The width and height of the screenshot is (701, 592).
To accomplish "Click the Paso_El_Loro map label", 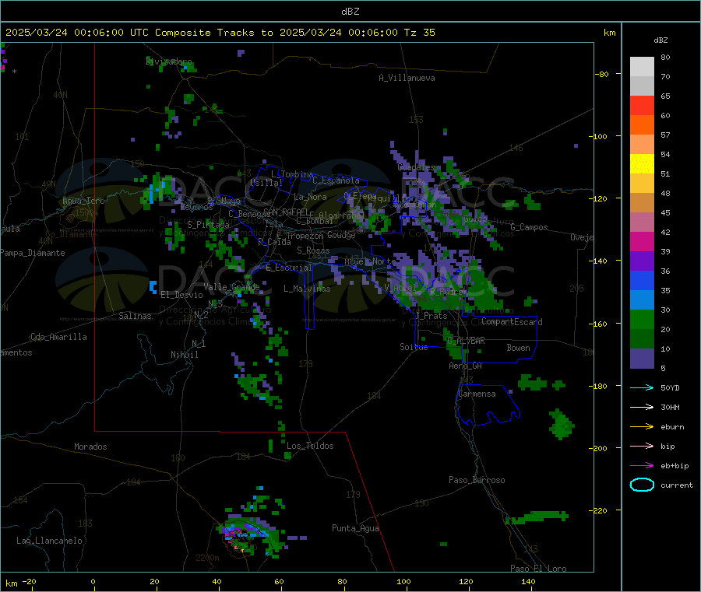I will pos(538,569).
